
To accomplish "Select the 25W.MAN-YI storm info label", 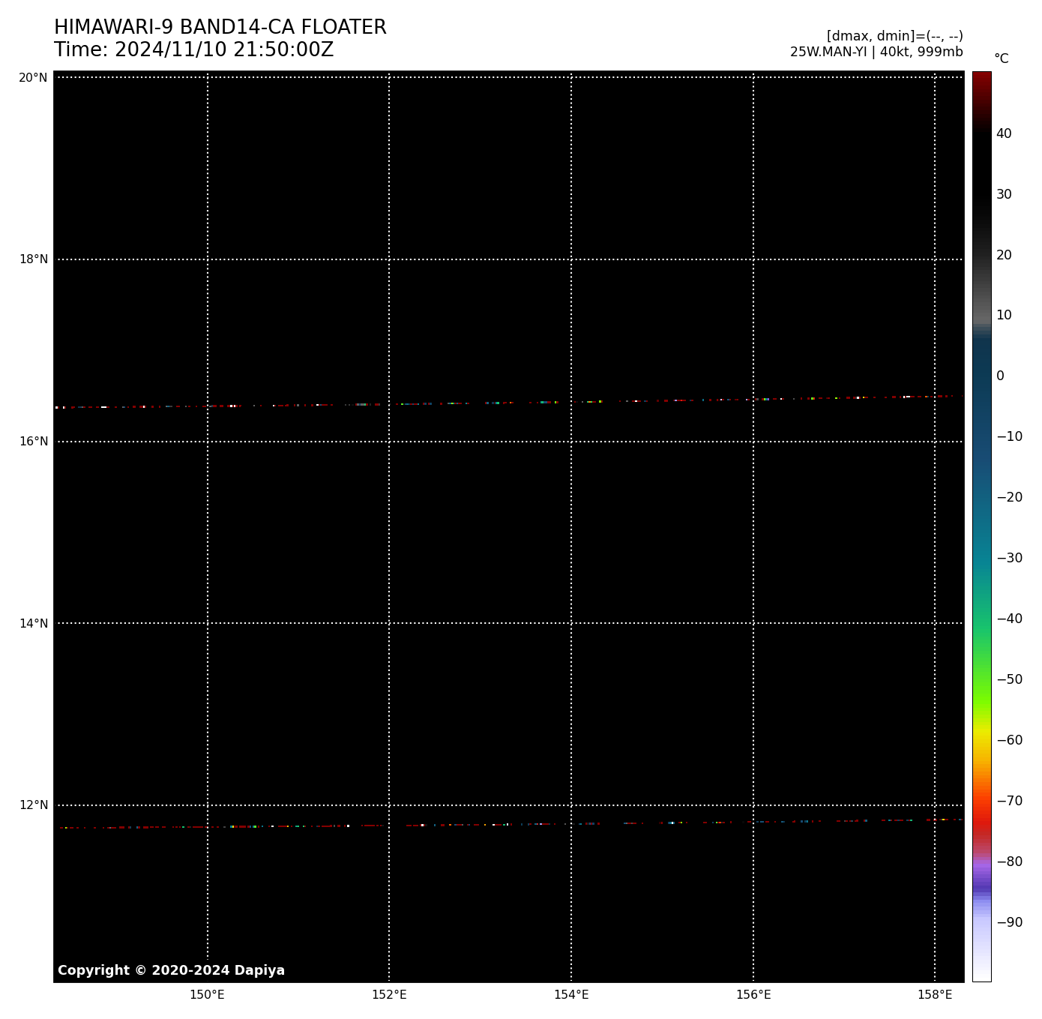I will pyautogui.click(x=876, y=52).
